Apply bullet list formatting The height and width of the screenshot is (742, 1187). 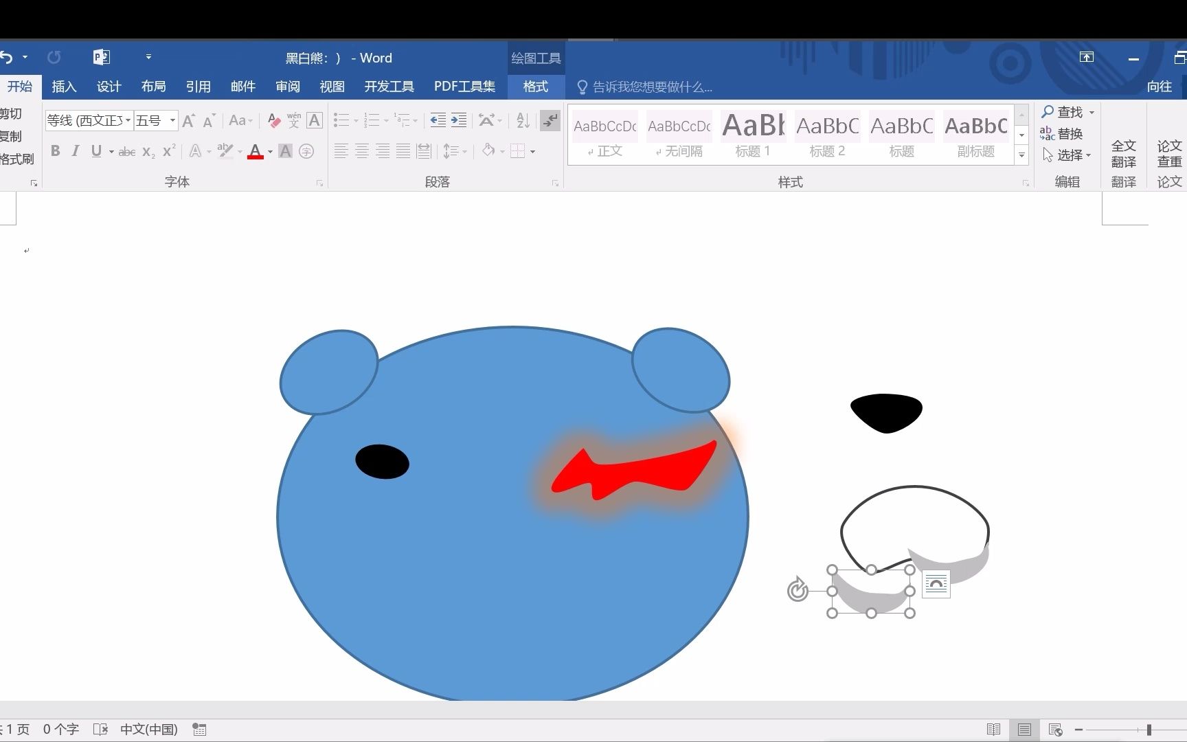point(341,120)
